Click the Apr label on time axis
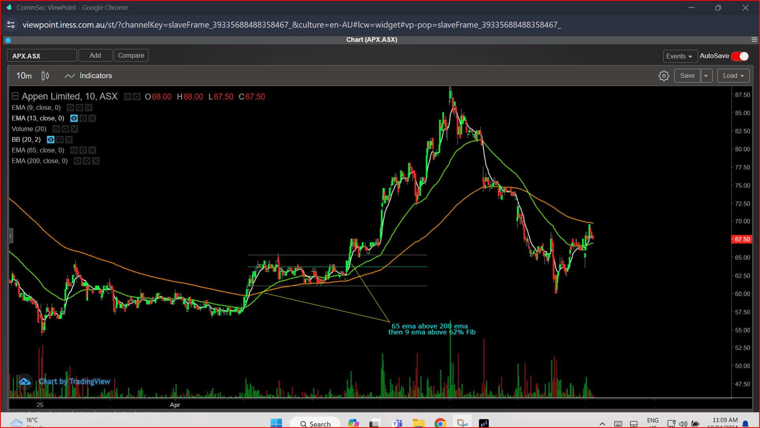Screen dimensions: 760x428 point(175,405)
